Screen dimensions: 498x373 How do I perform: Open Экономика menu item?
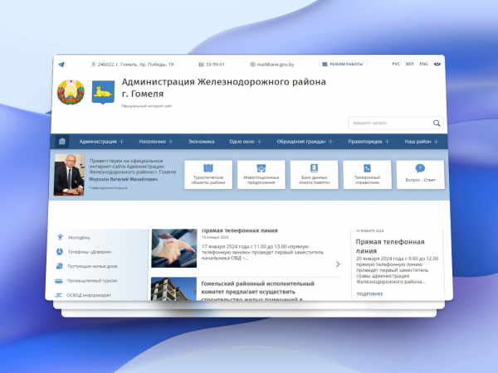click(x=202, y=142)
